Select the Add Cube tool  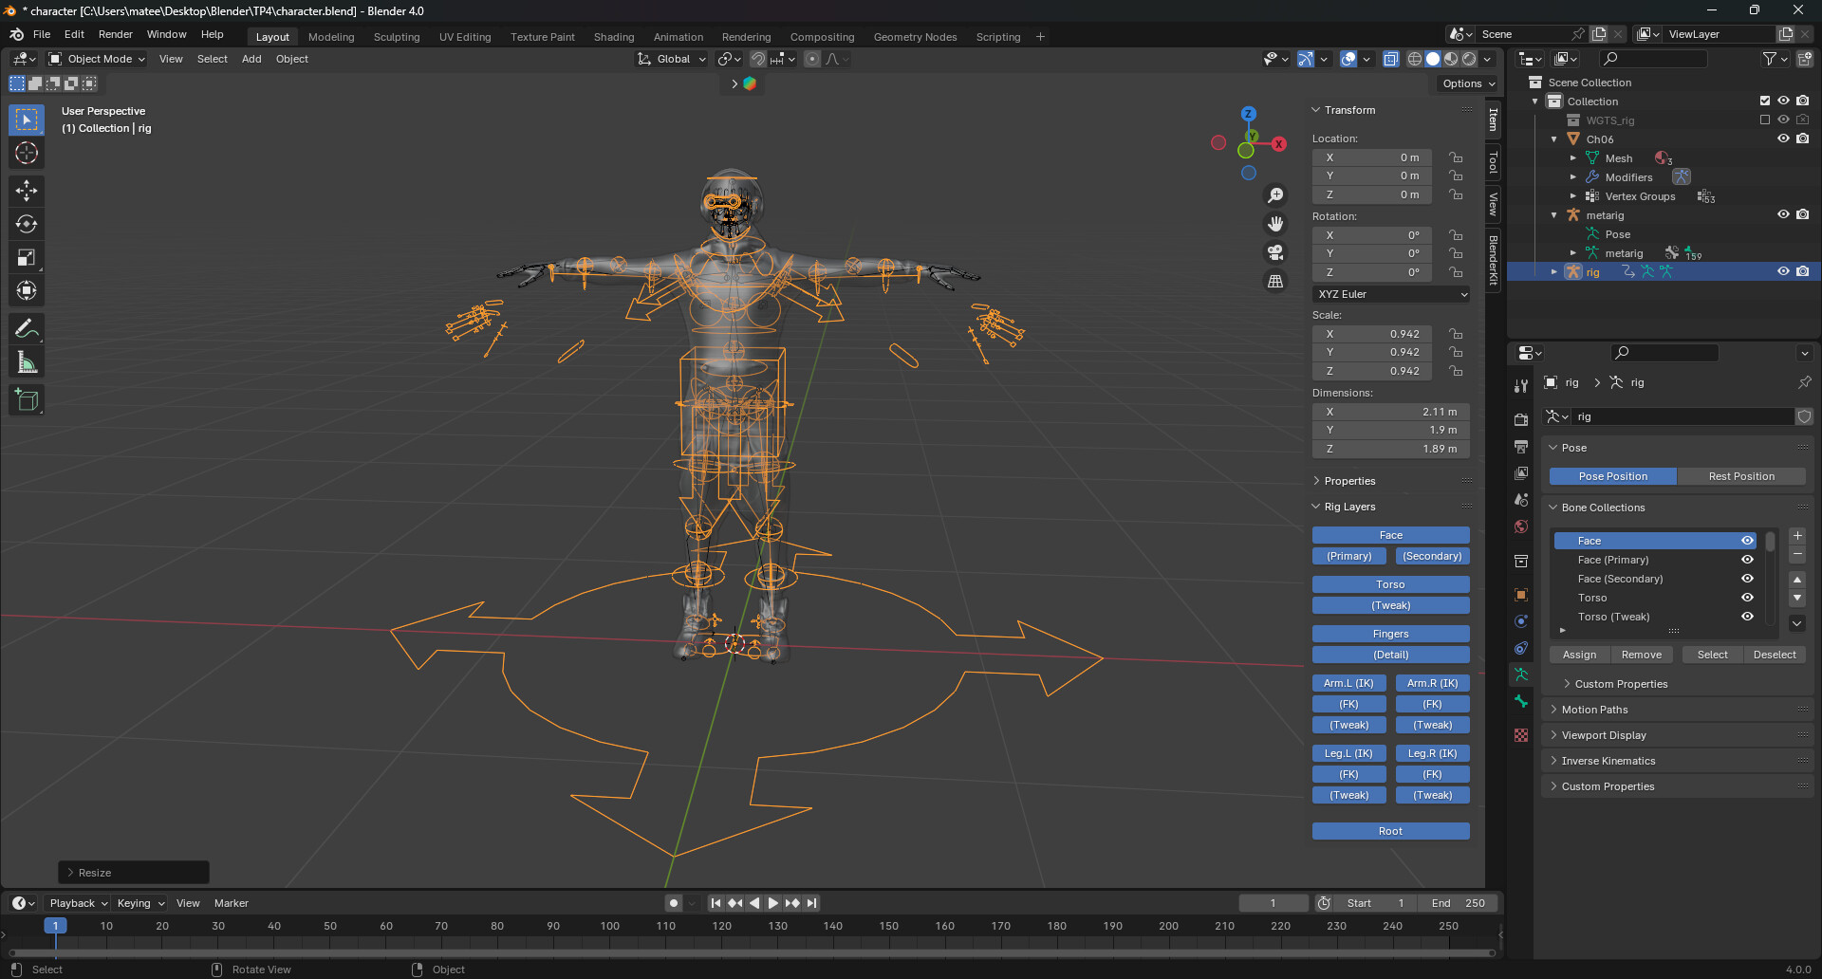click(x=27, y=400)
